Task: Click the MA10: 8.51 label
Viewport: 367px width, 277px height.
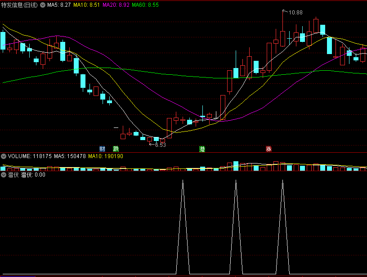Action: click(x=87, y=5)
